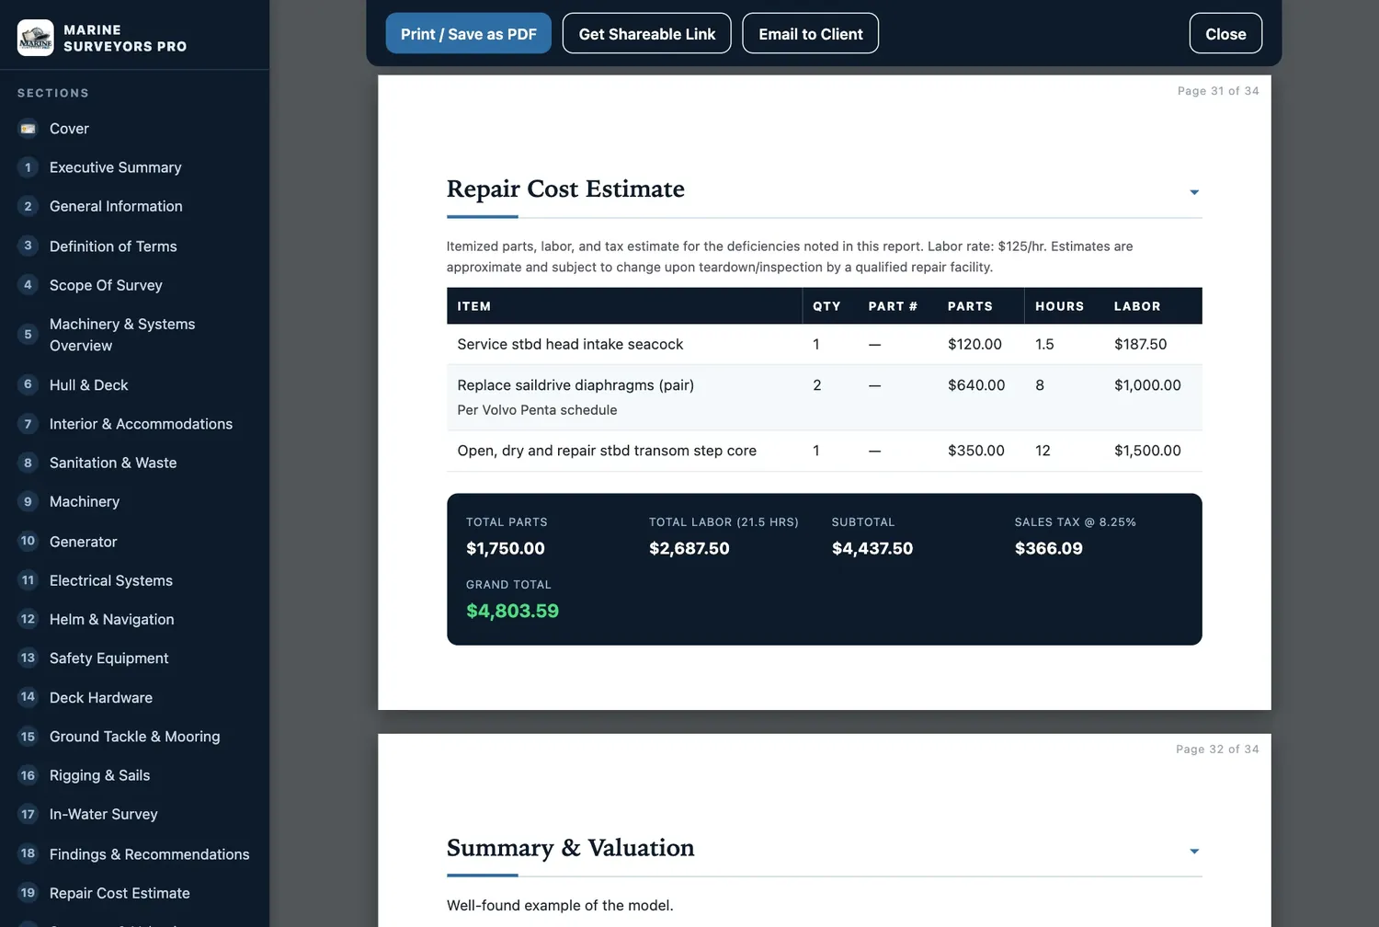Click the $187.50 labor cell
The width and height of the screenshot is (1379, 927).
[1140, 344]
